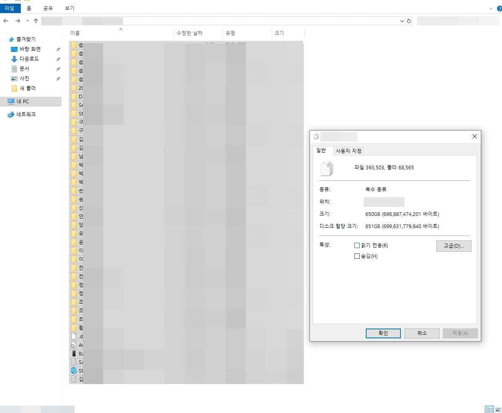
Task: Go up one folder level
Action: click(x=36, y=21)
